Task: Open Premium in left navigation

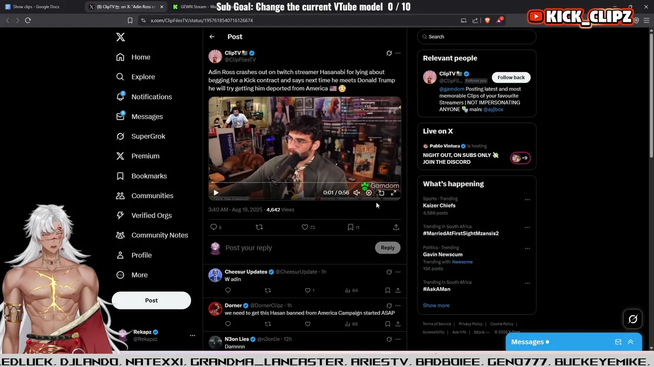Action: coord(138,156)
